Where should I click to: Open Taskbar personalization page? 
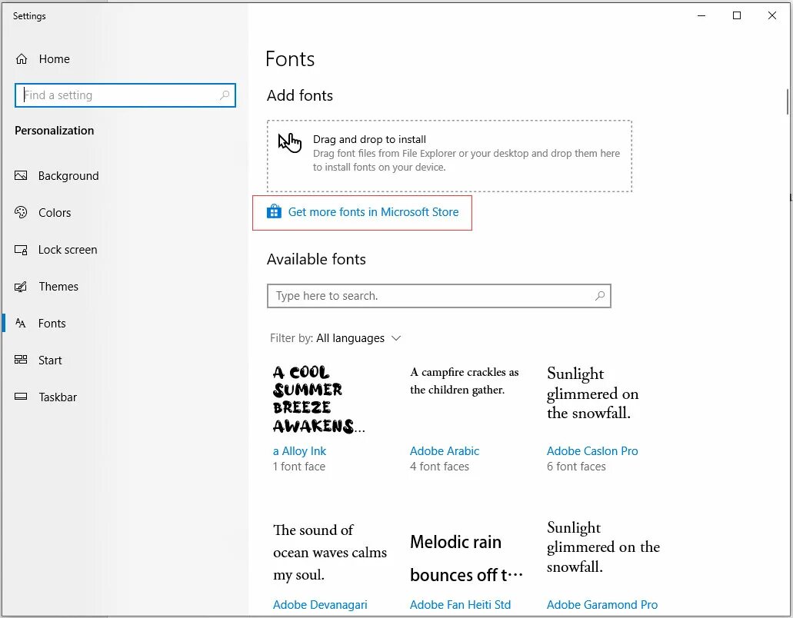coord(58,397)
